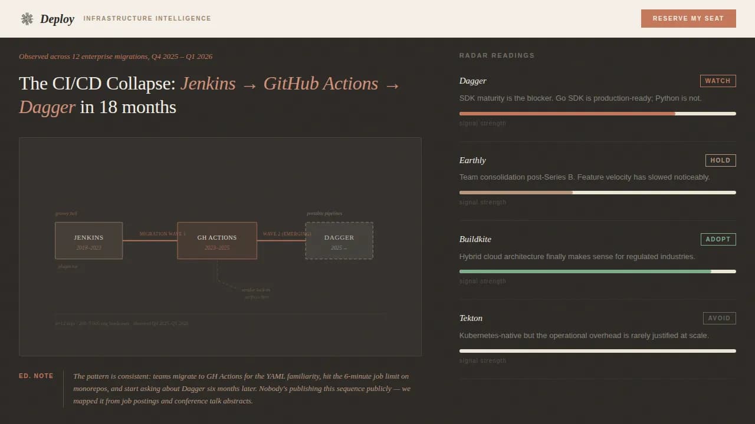The image size is (755, 424).
Task: Click the Reserve My Seat button
Action: [x=688, y=18]
